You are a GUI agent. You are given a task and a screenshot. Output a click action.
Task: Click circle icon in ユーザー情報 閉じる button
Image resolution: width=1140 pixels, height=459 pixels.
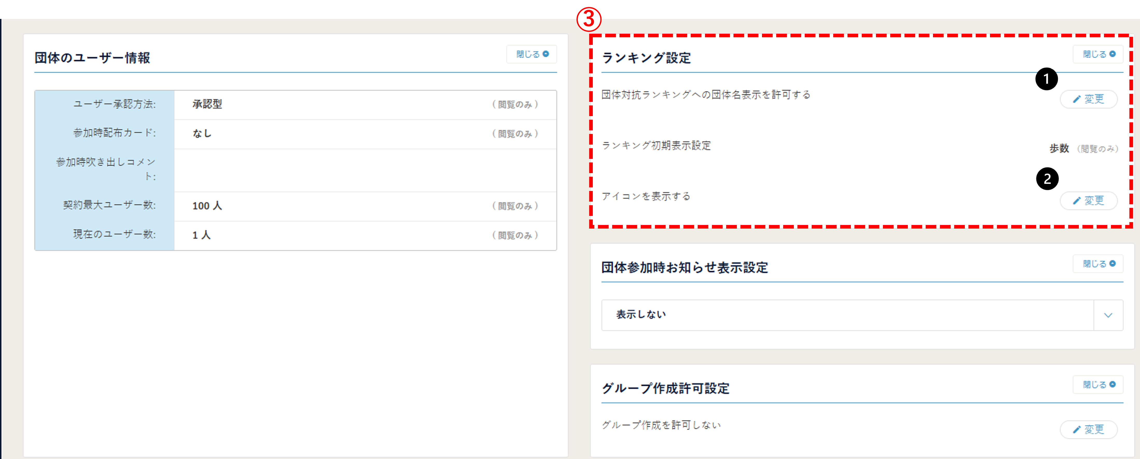(x=546, y=54)
